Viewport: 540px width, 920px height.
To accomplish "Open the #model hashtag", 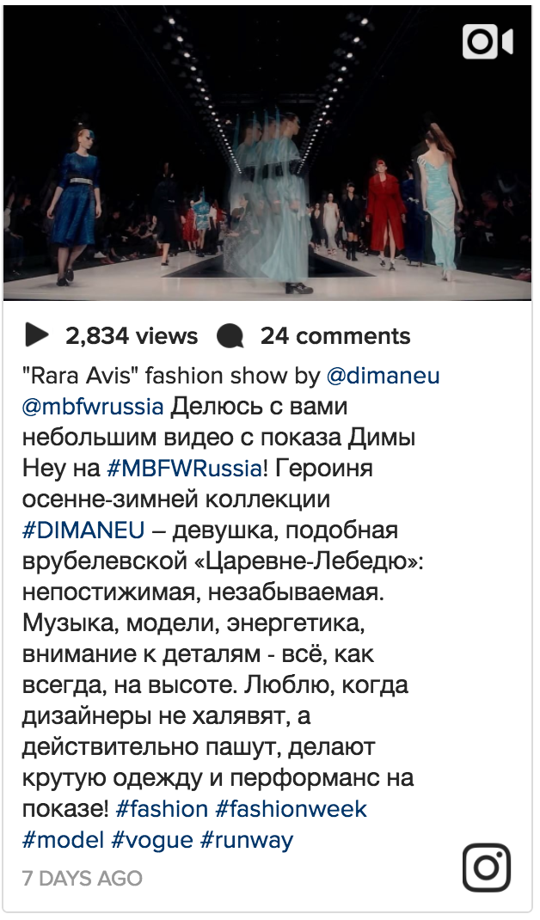I will [64, 840].
